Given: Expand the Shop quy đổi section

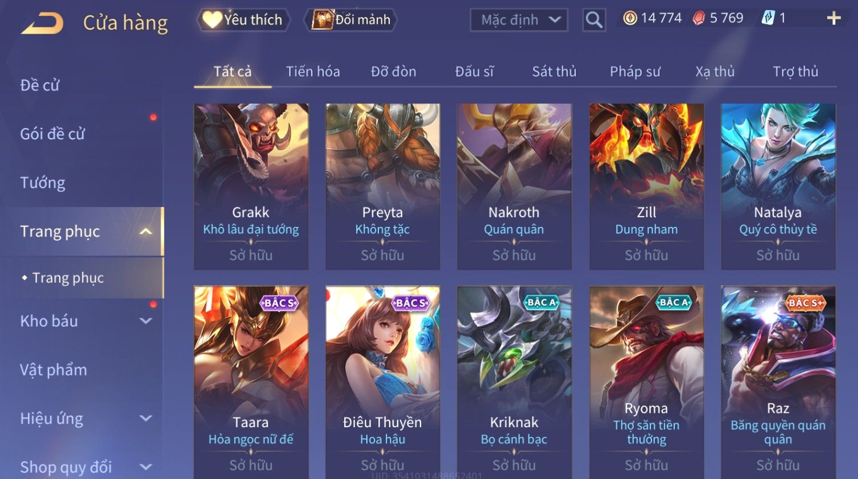Looking at the screenshot, I should [146, 468].
